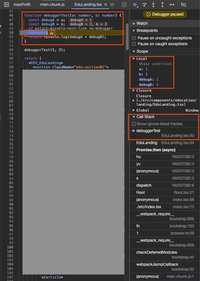Select yu call stack frame
This screenshot has height=281, width=200.
click(164, 164)
